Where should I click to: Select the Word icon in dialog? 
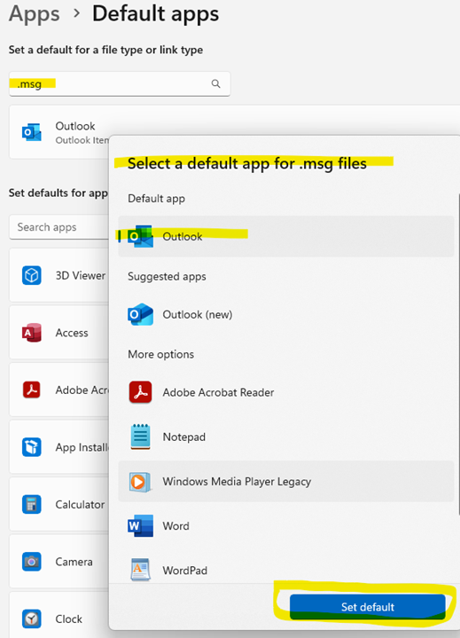[140, 525]
